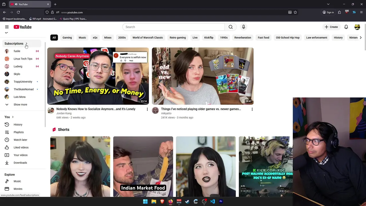Open a new browser tab
This screenshot has width=366, height=206.
coord(55,4)
